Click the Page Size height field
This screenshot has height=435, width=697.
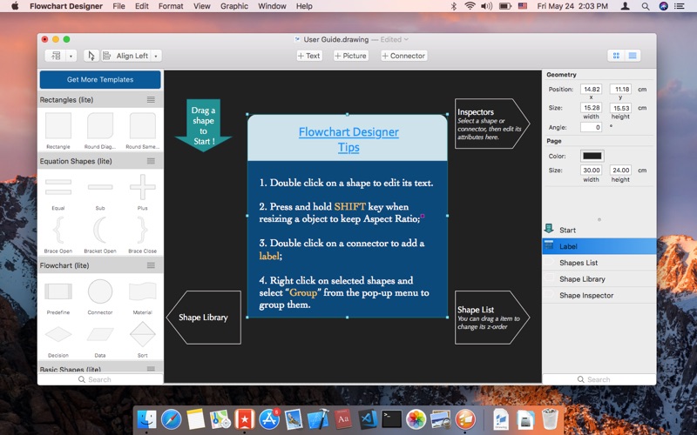[x=620, y=170]
